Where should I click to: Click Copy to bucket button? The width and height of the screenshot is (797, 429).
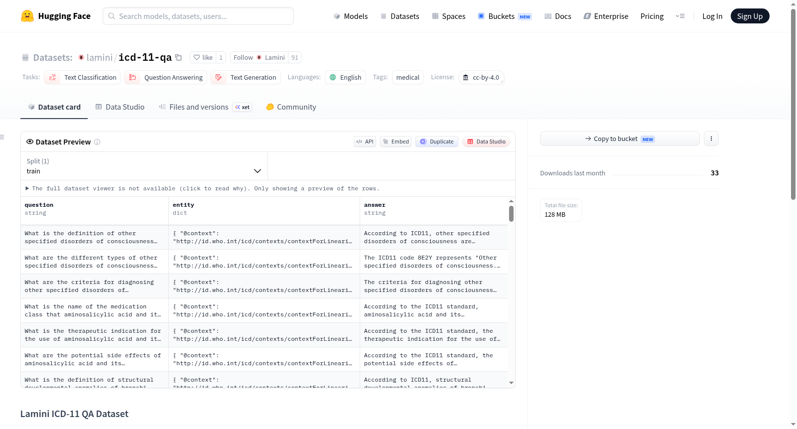pos(620,139)
